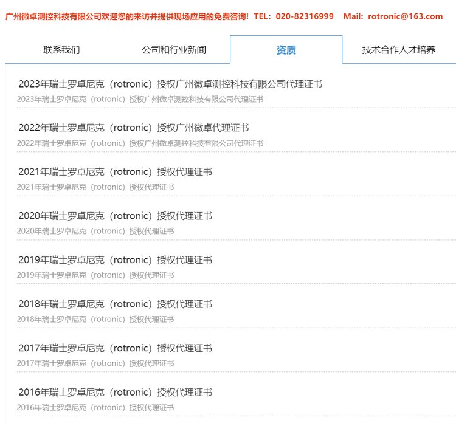Select the 2018年 rotronic 授权代理证书 title
Viewport: 456px width, 426px height.
(x=116, y=304)
